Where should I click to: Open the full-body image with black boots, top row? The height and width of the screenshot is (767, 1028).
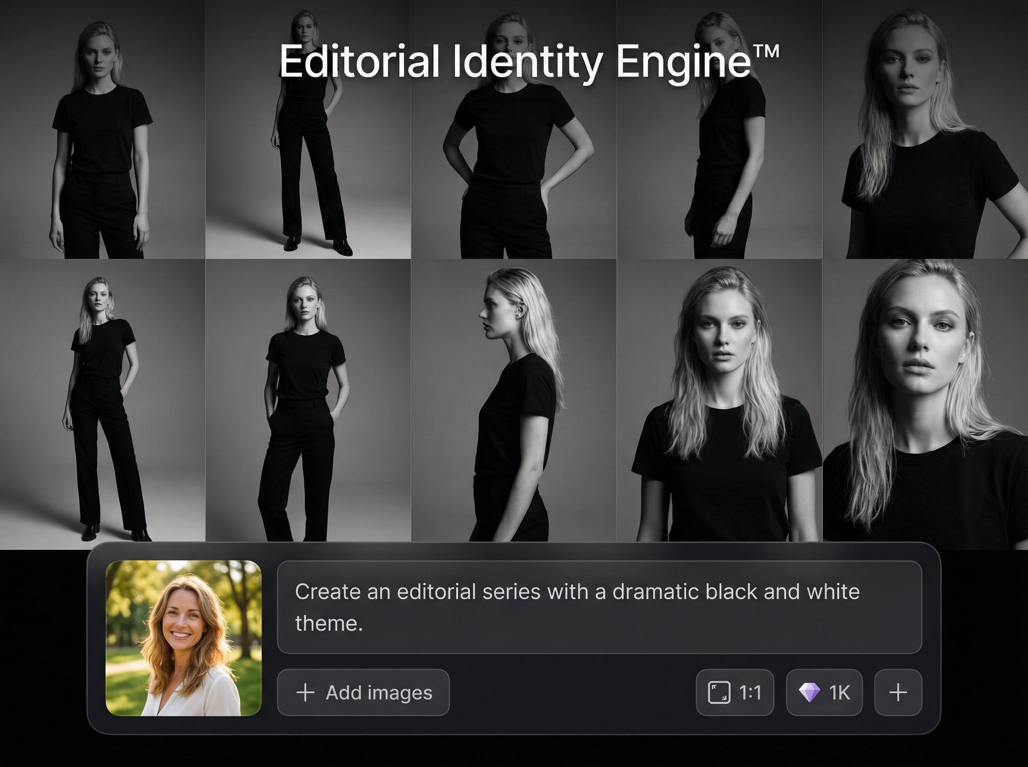(x=308, y=129)
